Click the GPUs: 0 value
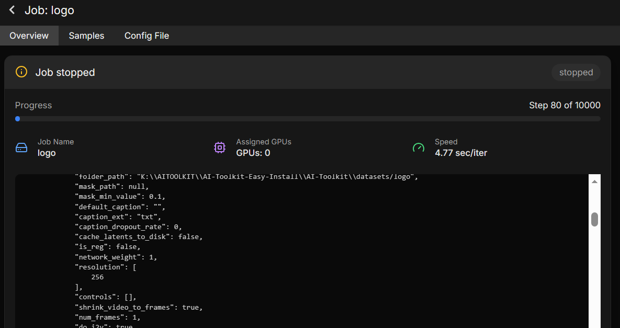This screenshot has width=620, height=328. 253,153
